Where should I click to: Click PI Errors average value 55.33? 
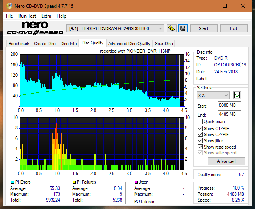(x=55, y=188)
